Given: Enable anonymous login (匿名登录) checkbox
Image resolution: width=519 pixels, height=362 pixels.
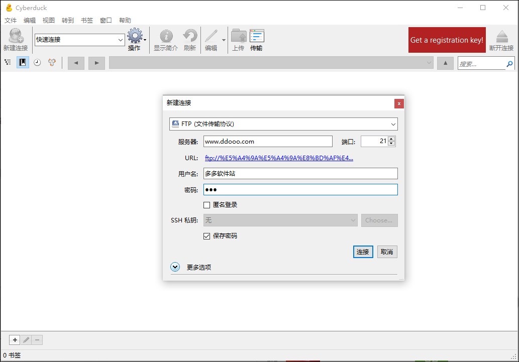Looking at the screenshot, I should (x=206, y=205).
